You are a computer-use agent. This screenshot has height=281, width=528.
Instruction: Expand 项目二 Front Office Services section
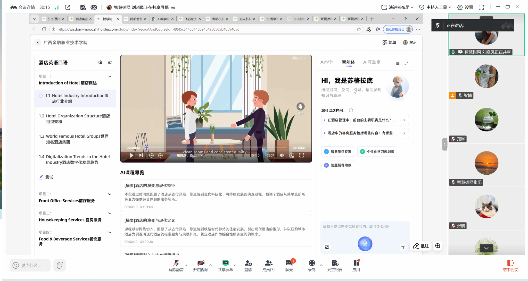pyautogui.click(x=110, y=194)
